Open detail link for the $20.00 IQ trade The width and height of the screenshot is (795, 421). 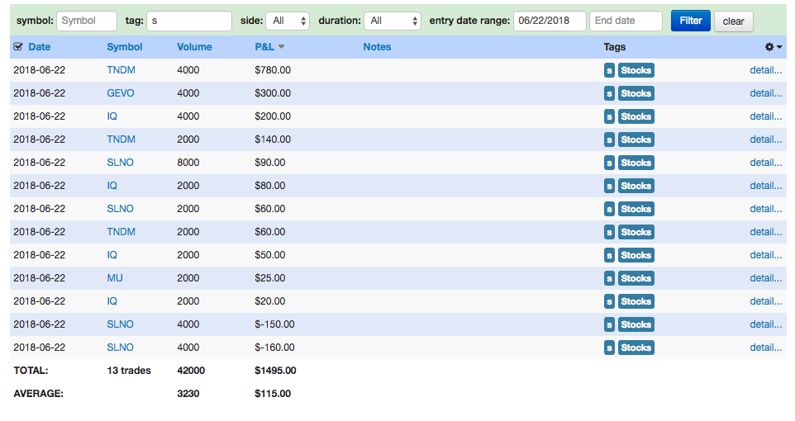pos(765,301)
